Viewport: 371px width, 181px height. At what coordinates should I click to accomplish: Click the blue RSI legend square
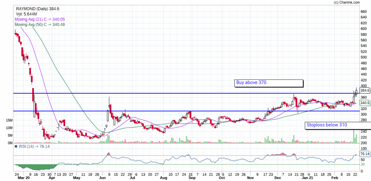point(16,146)
